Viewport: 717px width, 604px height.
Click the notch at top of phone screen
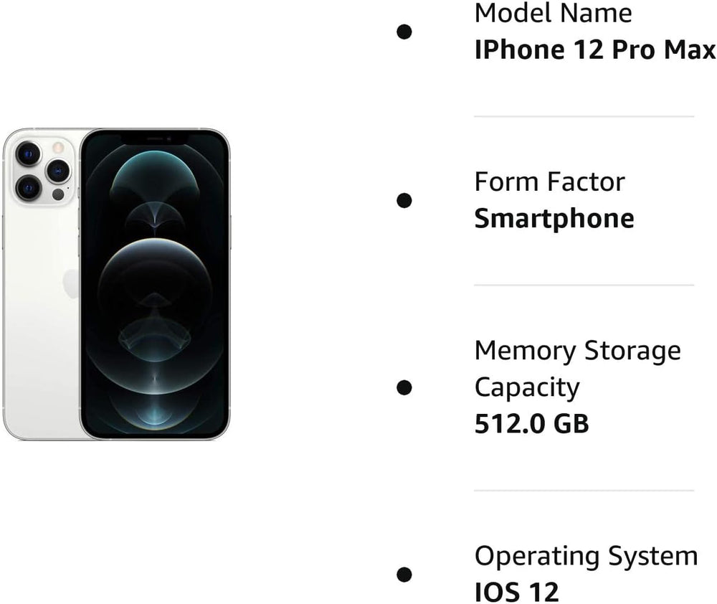[x=155, y=138]
